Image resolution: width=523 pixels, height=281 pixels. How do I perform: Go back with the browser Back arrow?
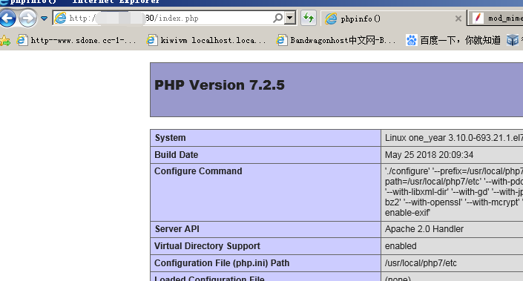7,18
